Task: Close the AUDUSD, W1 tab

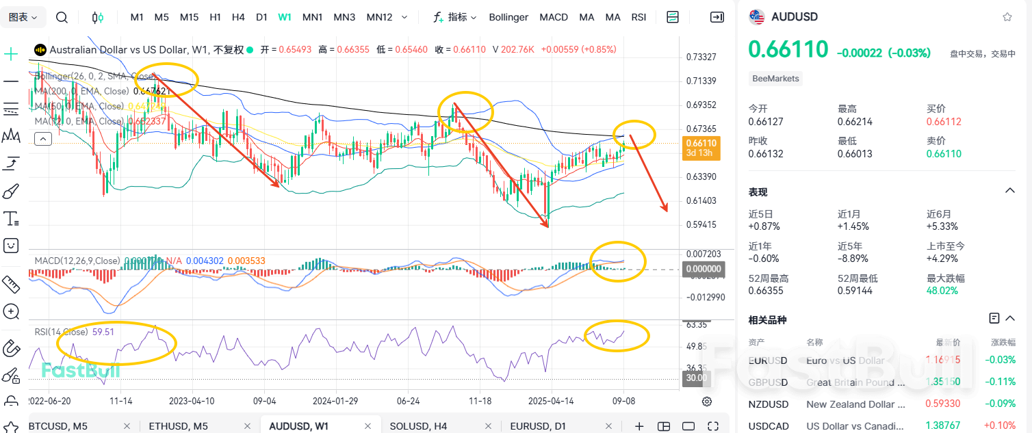Action: (367, 426)
